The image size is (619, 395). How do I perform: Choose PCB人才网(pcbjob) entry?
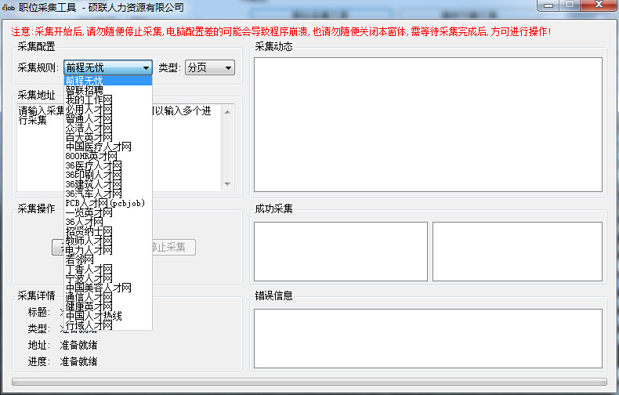pyautogui.click(x=108, y=203)
